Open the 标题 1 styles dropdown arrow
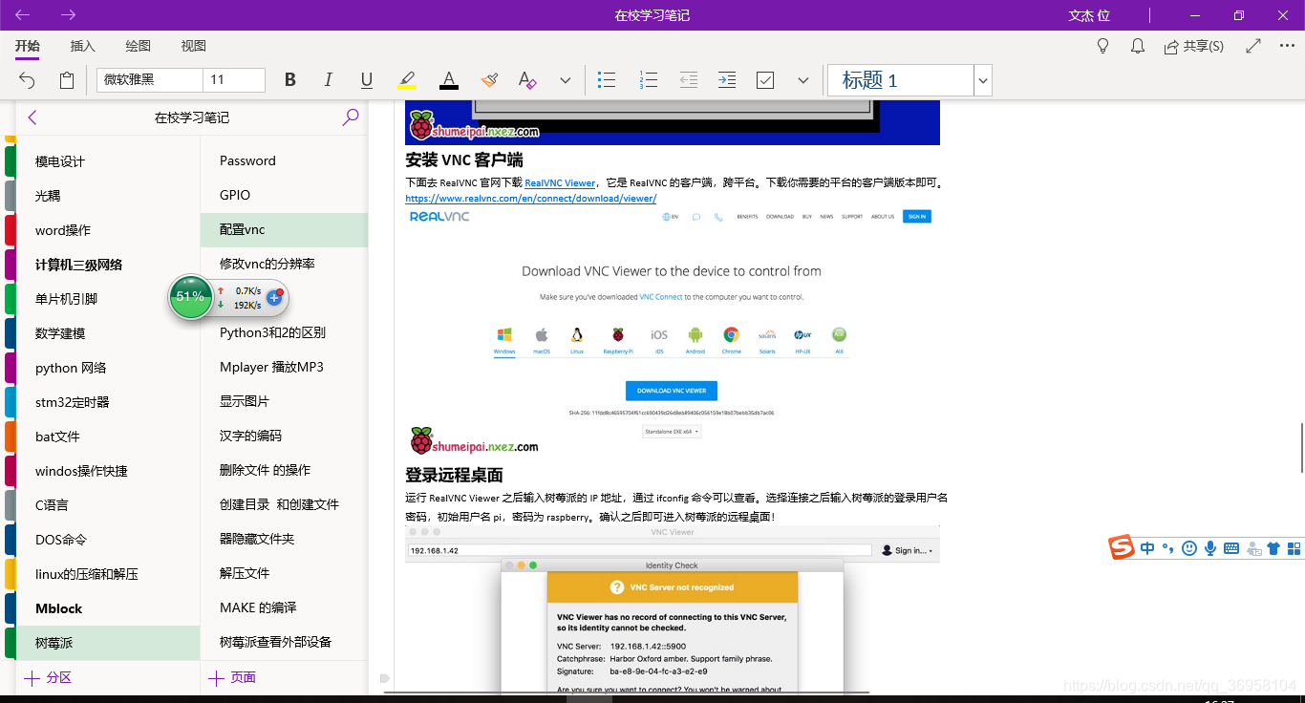This screenshot has height=703, width=1305. click(983, 80)
